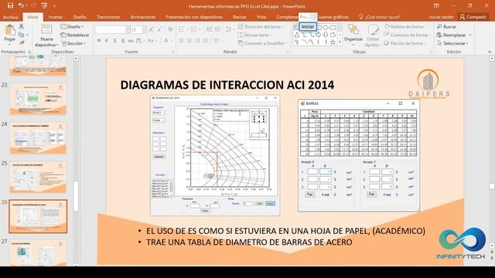Click the slide title DIAGRAMAS DE INTERACCION ACI 2014
The width and height of the screenshot is (495, 278).
(227, 85)
